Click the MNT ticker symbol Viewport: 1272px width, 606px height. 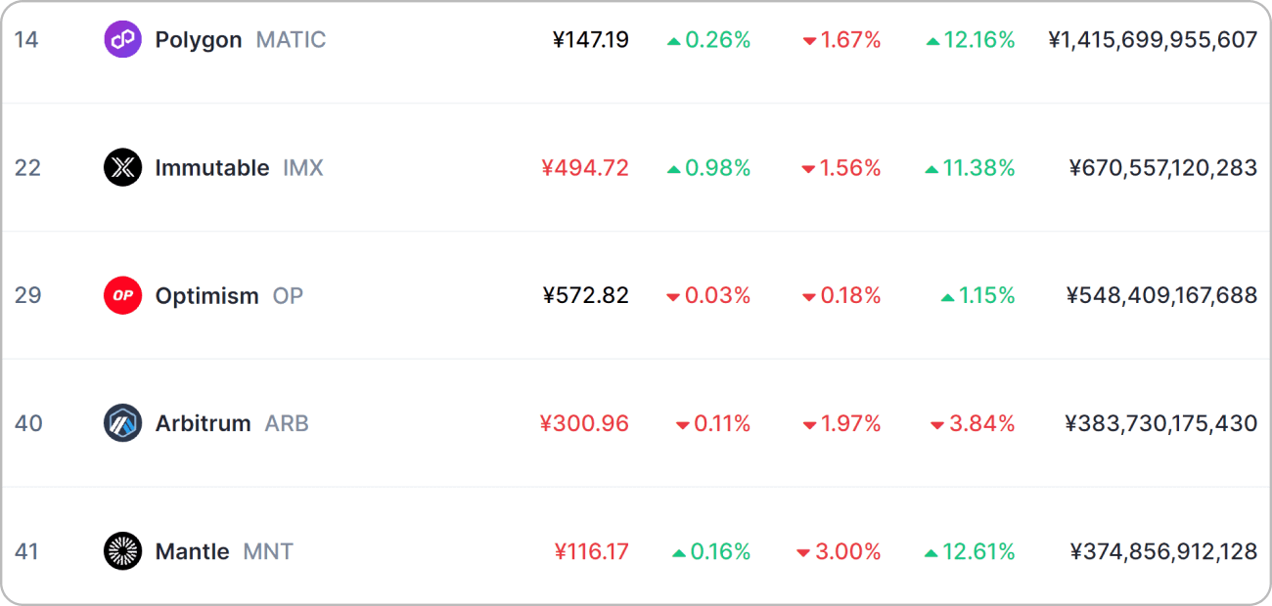[268, 552]
